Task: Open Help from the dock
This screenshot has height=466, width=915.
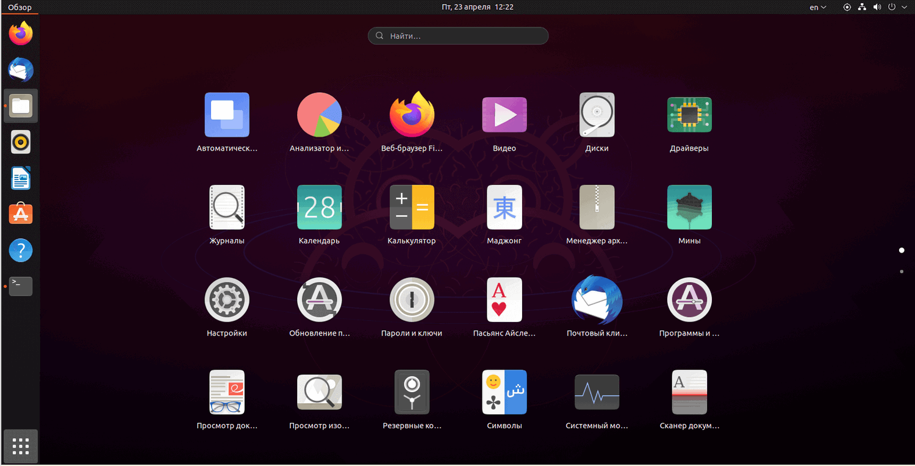Action: [x=21, y=250]
